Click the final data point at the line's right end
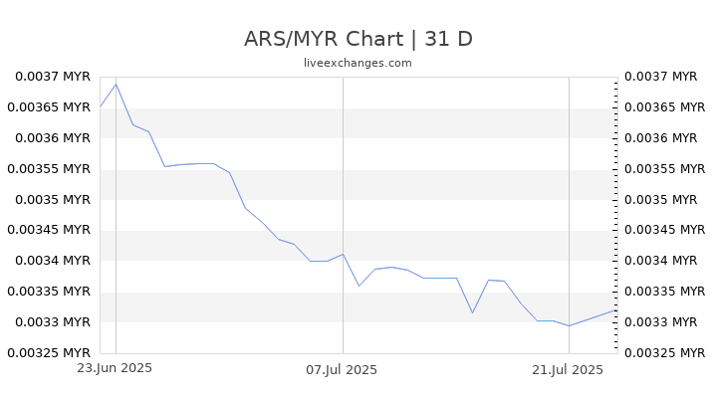This screenshot has height=403, width=717. pyautogui.click(x=615, y=310)
